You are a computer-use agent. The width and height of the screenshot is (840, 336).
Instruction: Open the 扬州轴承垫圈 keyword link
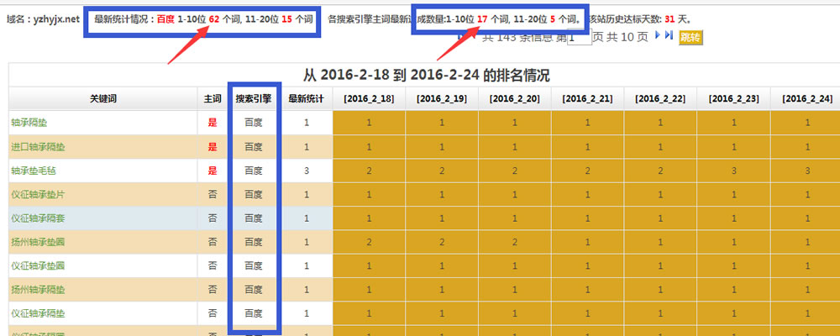tap(38, 242)
